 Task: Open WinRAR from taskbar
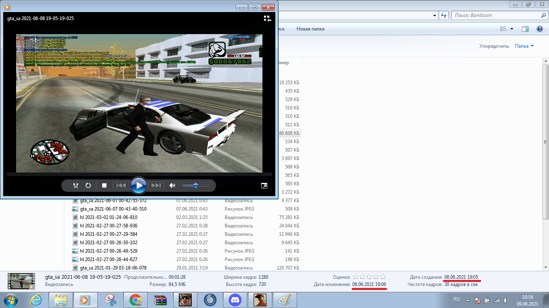click(x=160, y=300)
